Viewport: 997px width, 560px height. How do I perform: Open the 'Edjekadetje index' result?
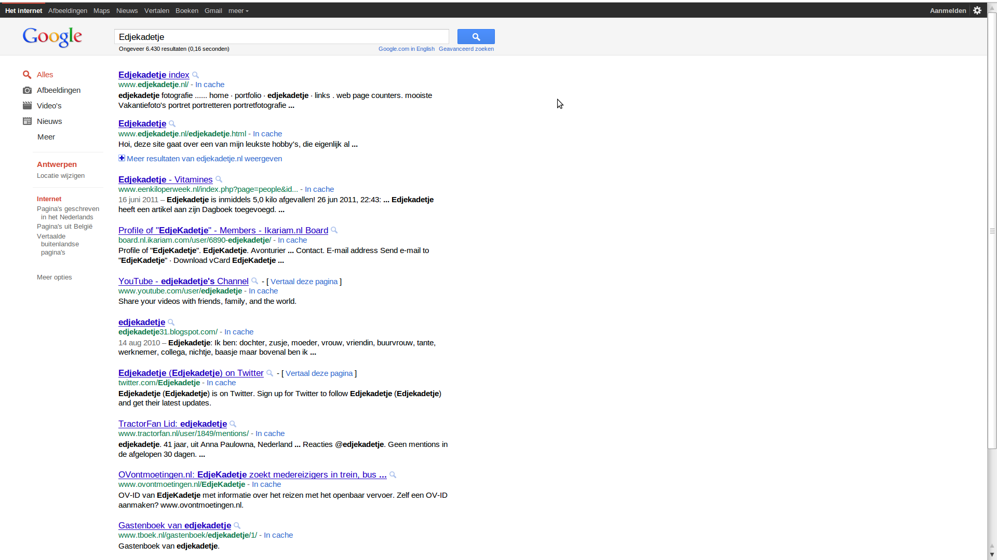[x=154, y=75]
